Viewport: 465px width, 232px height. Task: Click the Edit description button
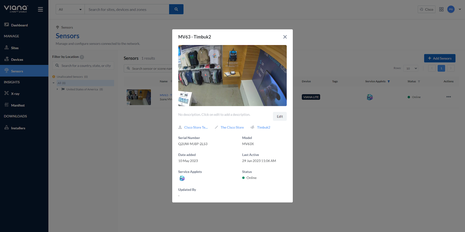[280, 117]
